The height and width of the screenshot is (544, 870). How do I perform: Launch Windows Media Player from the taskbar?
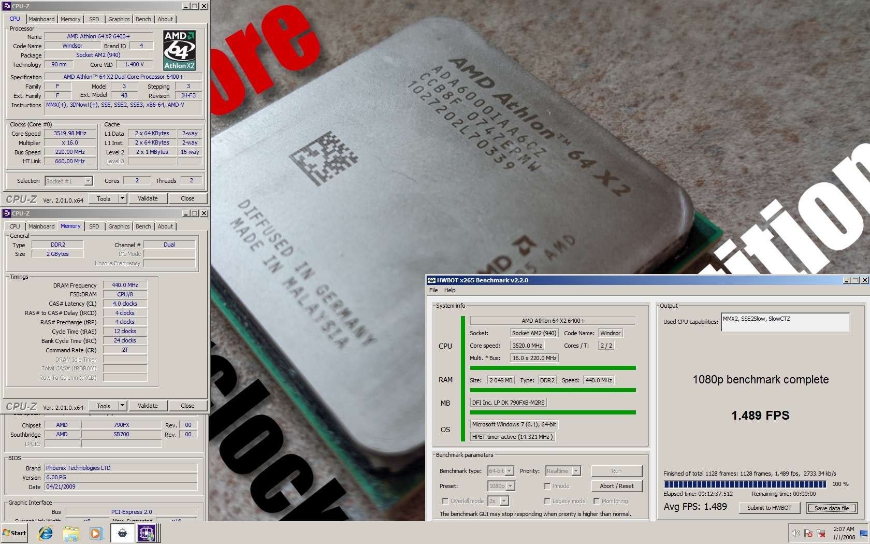[96, 533]
